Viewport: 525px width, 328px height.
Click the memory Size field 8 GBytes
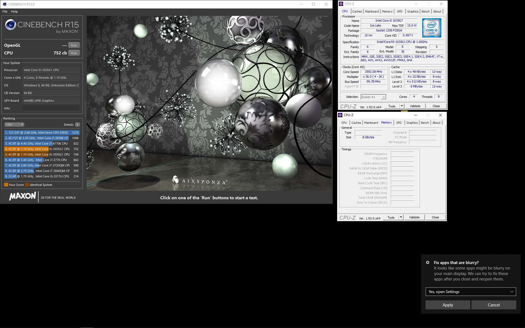click(368, 137)
